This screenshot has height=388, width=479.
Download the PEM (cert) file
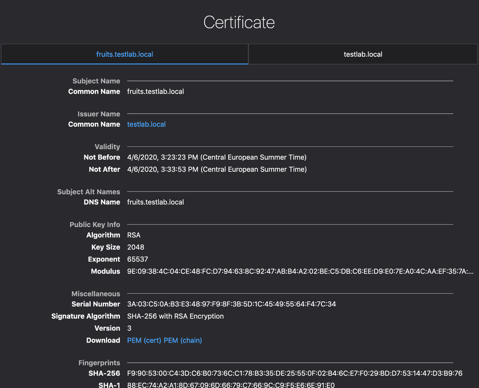(x=144, y=341)
